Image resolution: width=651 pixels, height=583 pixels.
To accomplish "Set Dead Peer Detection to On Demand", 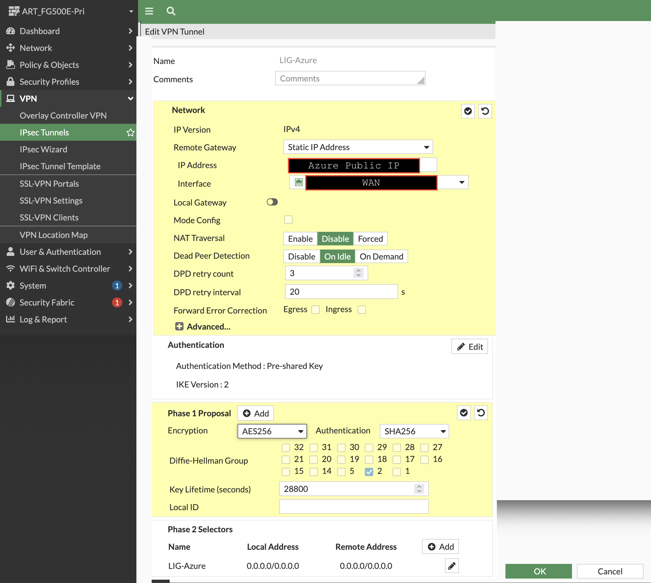I will [381, 256].
